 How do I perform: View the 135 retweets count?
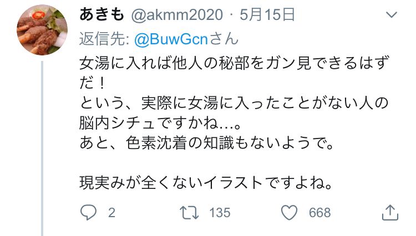pos(220,213)
